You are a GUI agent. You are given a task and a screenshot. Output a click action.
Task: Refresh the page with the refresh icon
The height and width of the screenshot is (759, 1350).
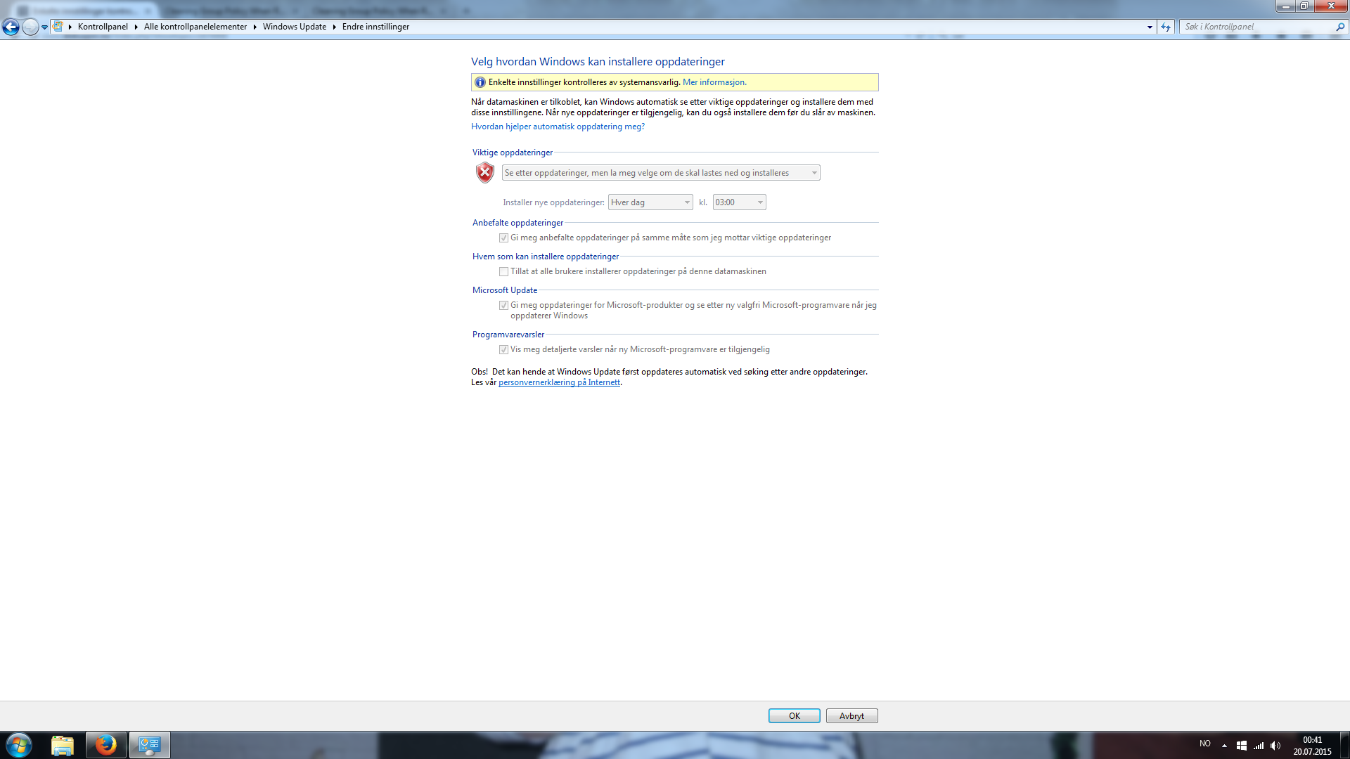click(1166, 27)
